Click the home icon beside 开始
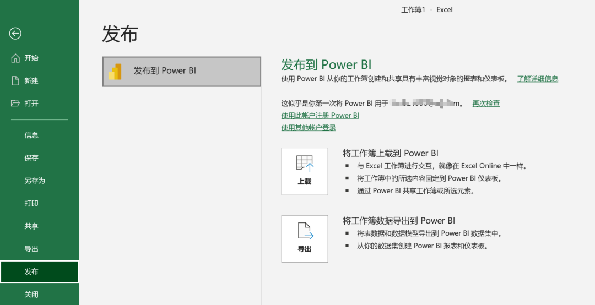 (x=15, y=58)
